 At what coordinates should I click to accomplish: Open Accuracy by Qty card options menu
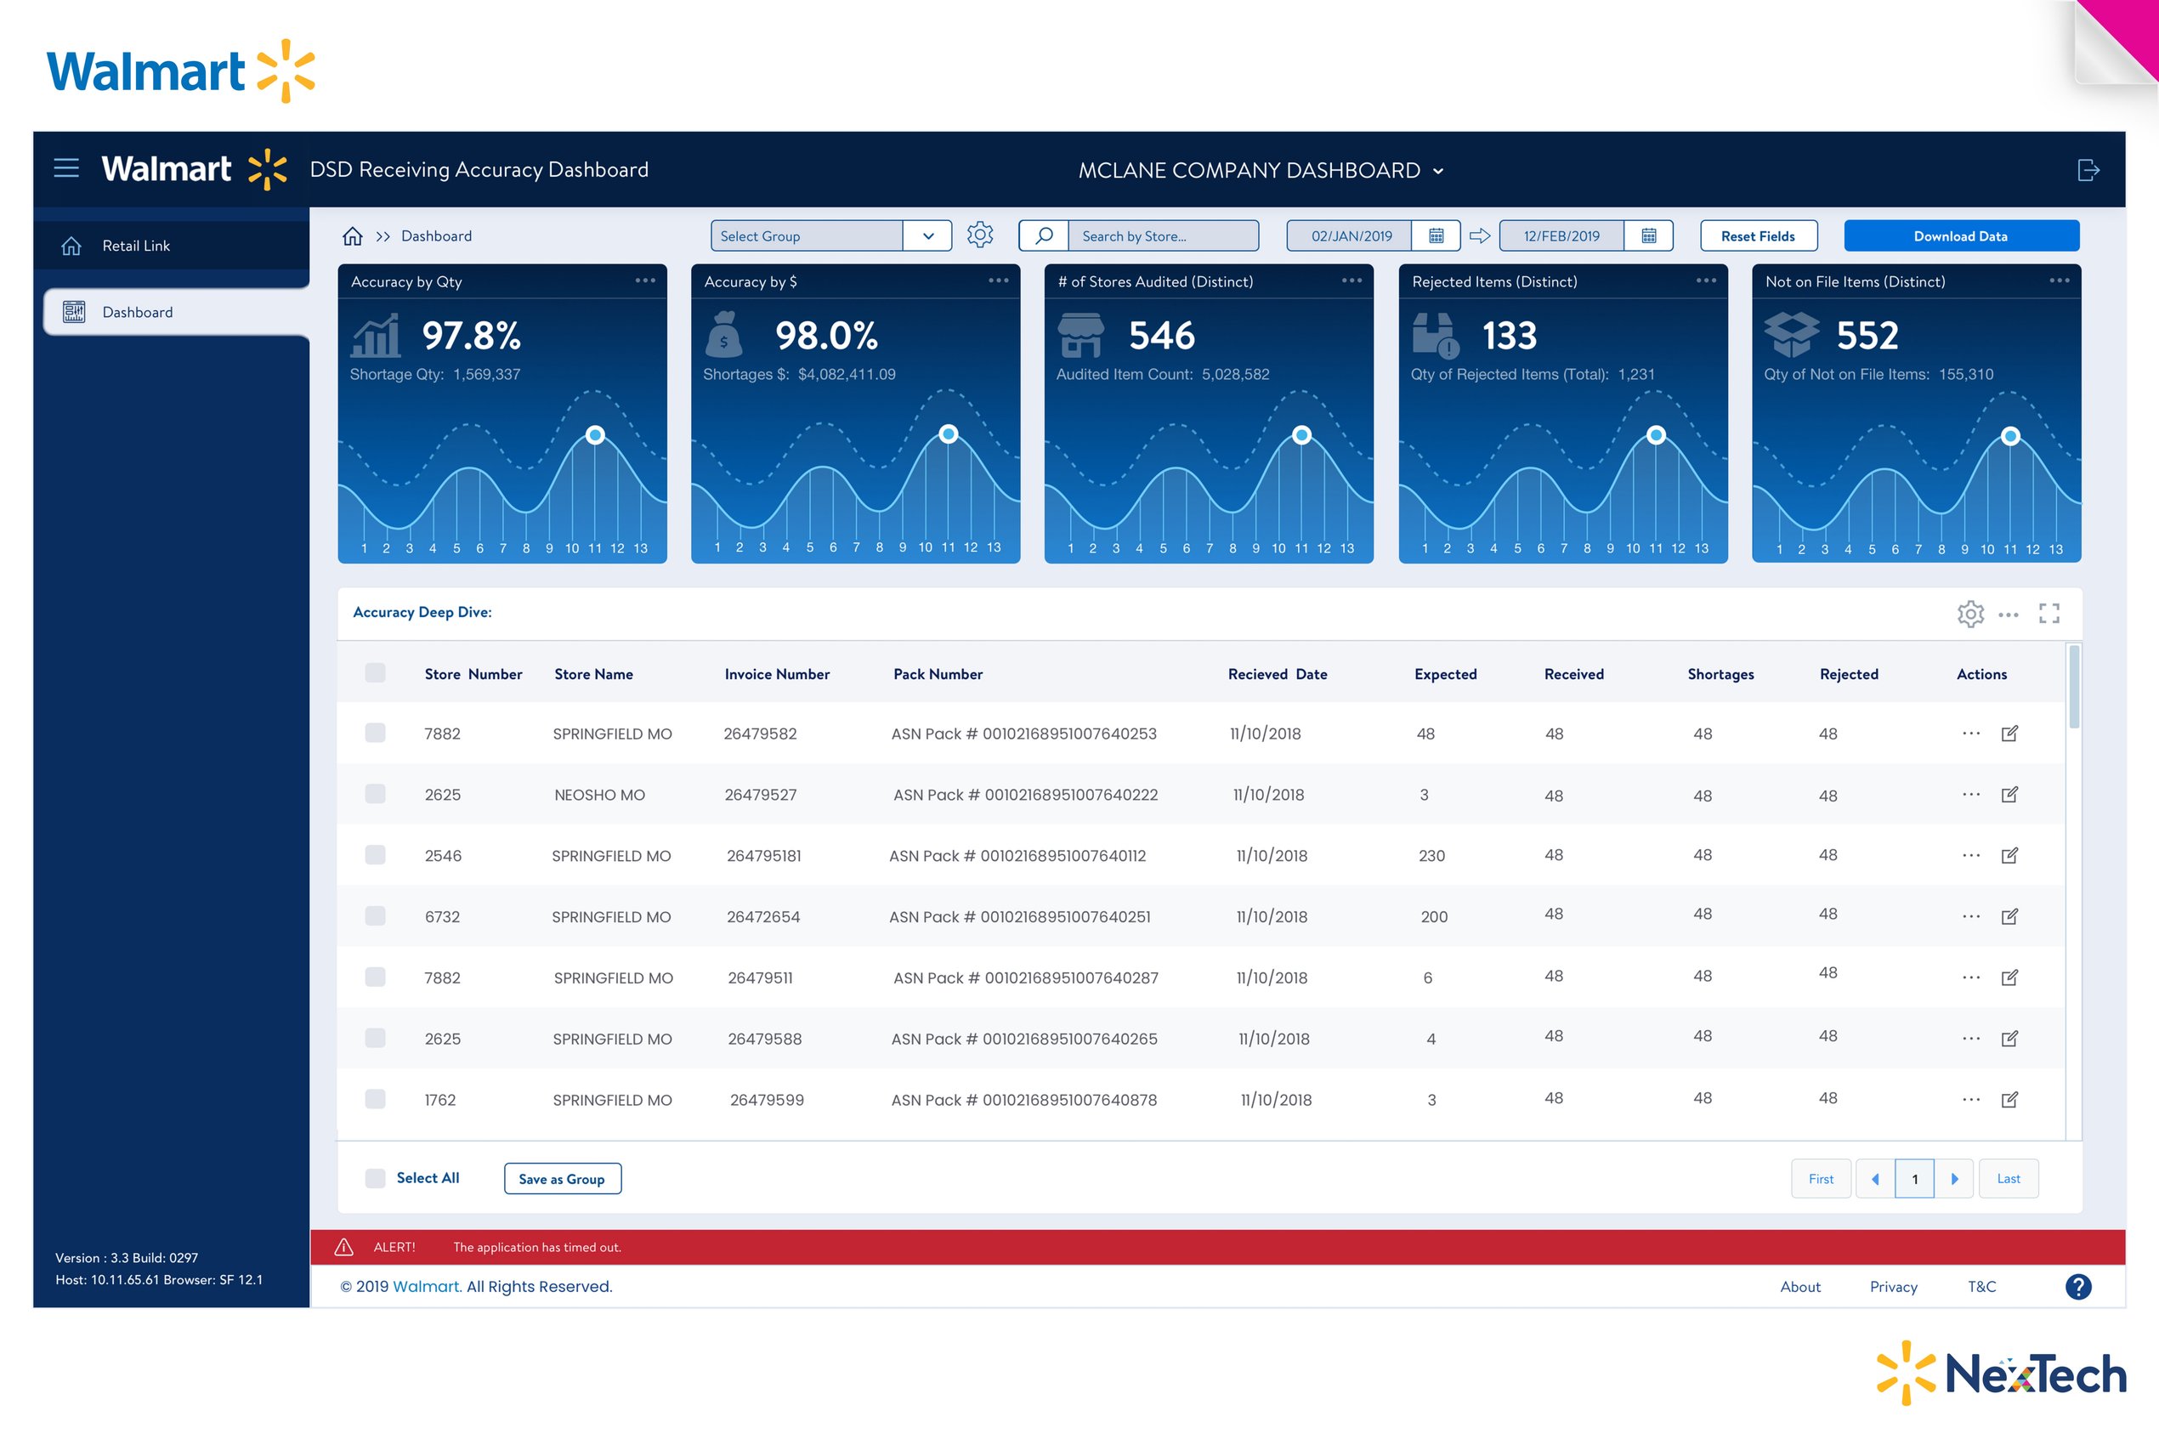pos(645,280)
